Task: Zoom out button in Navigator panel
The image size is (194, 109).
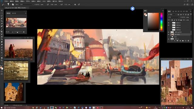Action: (13, 32)
